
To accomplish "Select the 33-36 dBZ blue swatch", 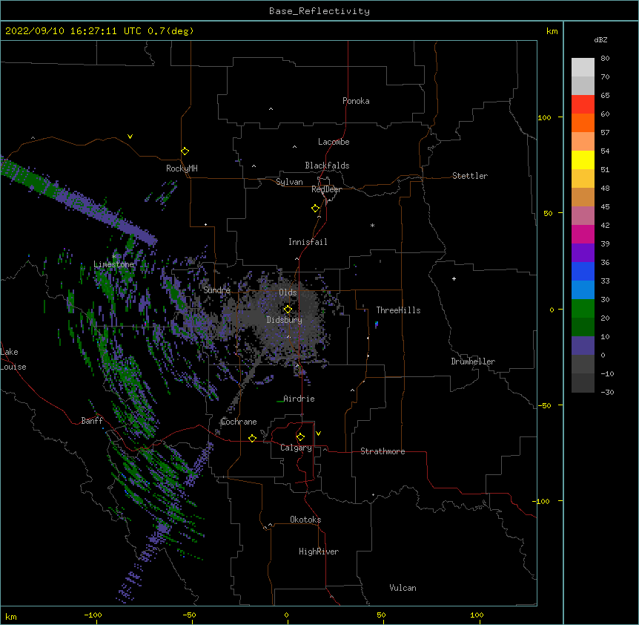I will [x=583, y=271].
